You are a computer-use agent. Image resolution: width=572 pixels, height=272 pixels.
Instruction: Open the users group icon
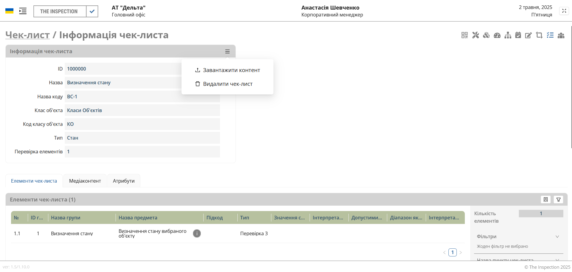561,35
